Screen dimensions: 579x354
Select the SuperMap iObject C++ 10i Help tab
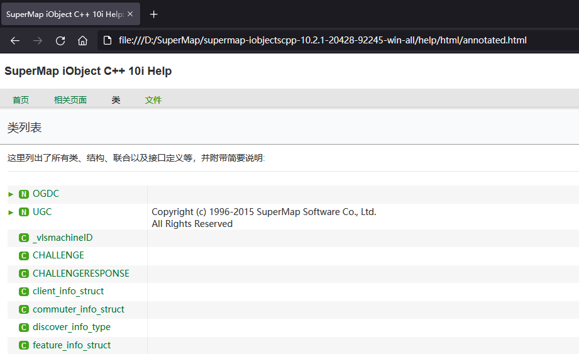pos(70,14)
